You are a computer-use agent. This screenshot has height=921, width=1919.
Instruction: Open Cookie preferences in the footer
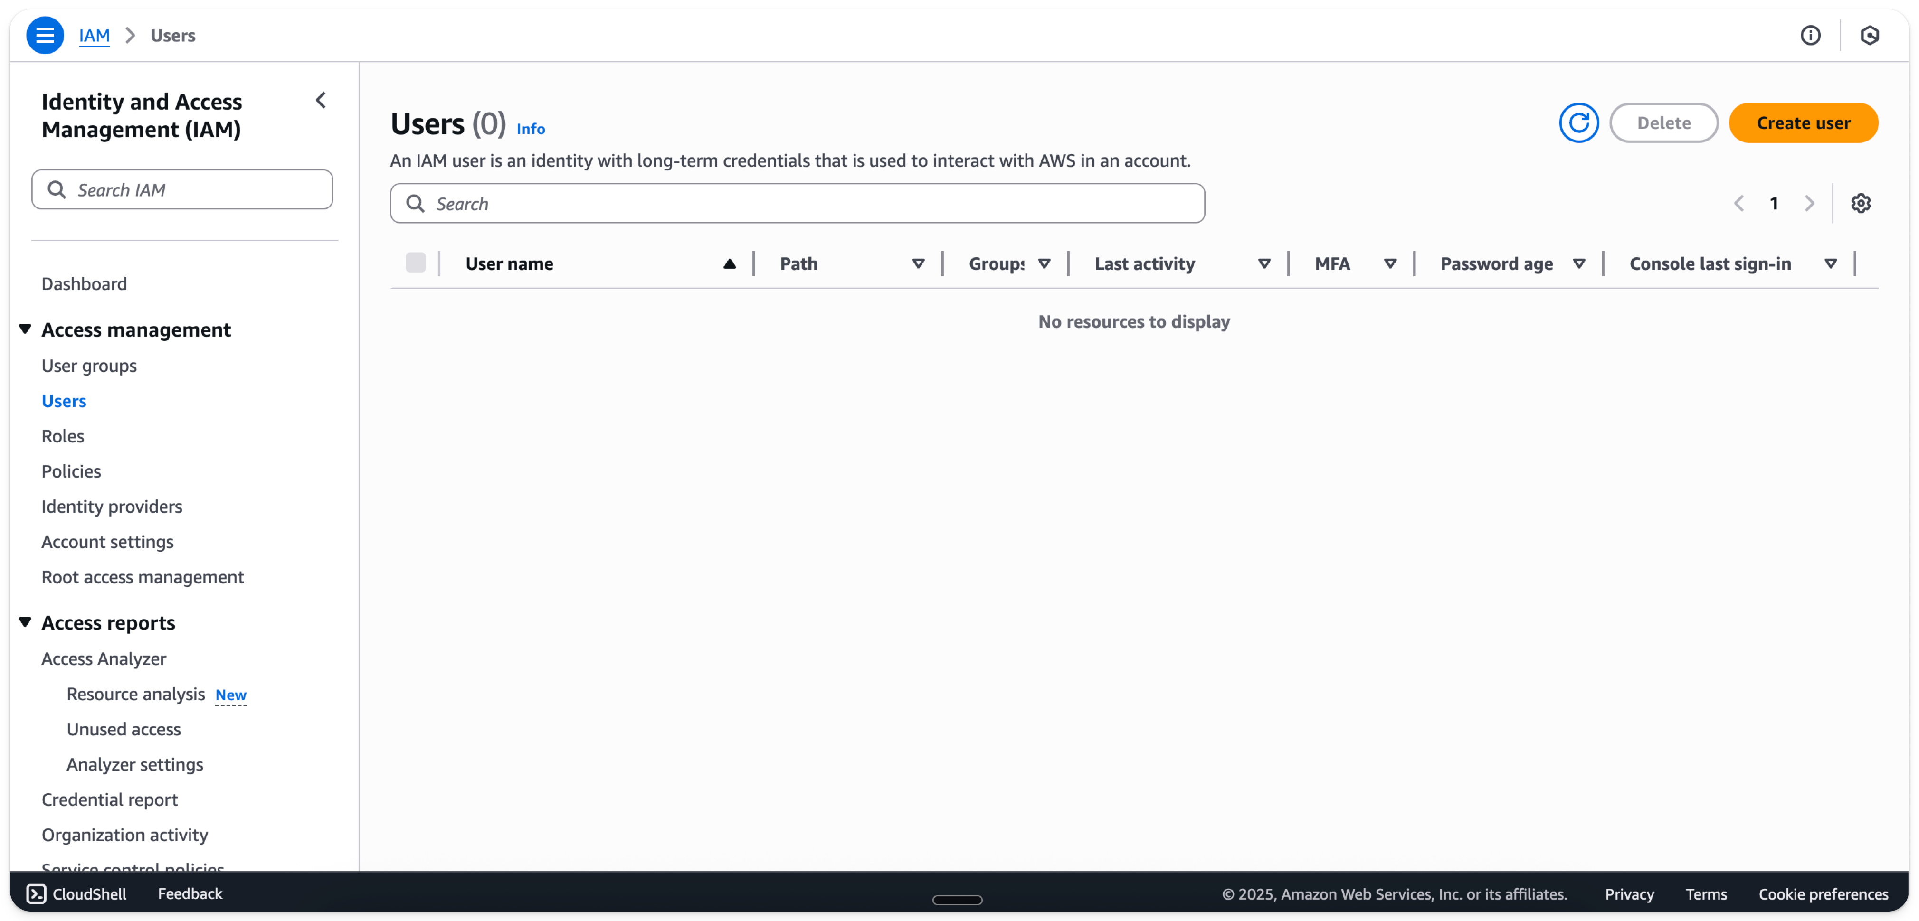[x=1823, y=894]
